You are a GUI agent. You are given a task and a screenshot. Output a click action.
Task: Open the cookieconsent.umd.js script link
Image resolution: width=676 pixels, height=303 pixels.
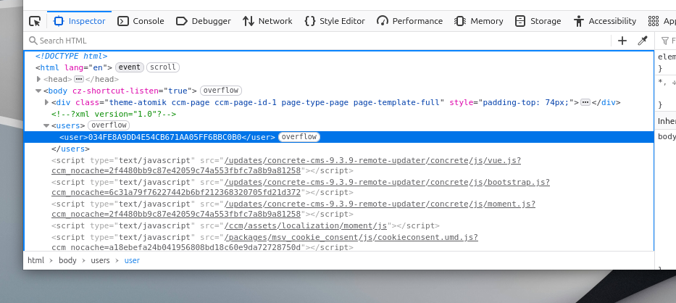264,242
